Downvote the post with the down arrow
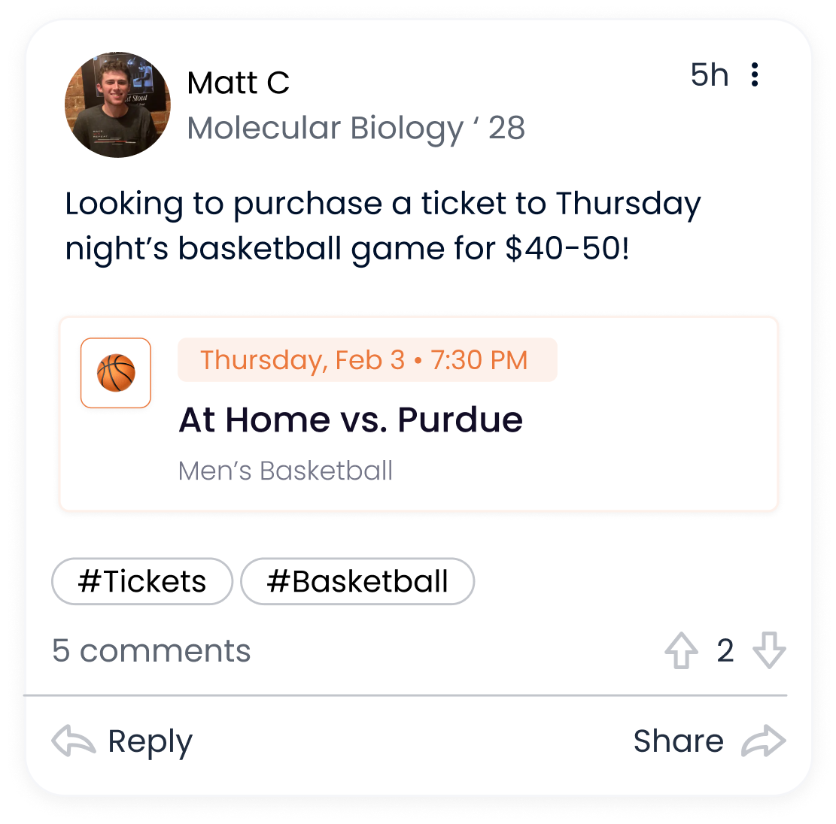Viewport: 836px width, 824px height. tap(769, 650)
